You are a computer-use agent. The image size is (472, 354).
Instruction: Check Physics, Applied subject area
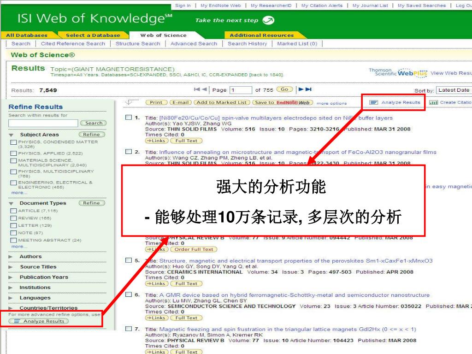click(13, 153)
